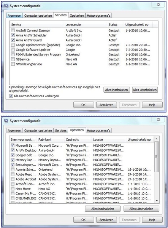Uncheck the Besturingssy... startup item
The width and height of the screenshot is (168, 228).
tap(13, 165)
